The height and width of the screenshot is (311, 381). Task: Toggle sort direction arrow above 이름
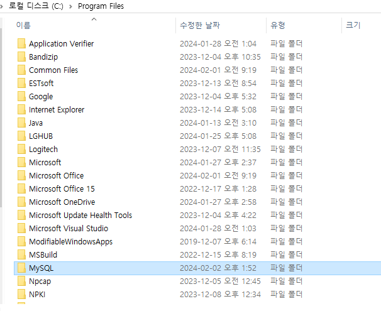(94, 19)
